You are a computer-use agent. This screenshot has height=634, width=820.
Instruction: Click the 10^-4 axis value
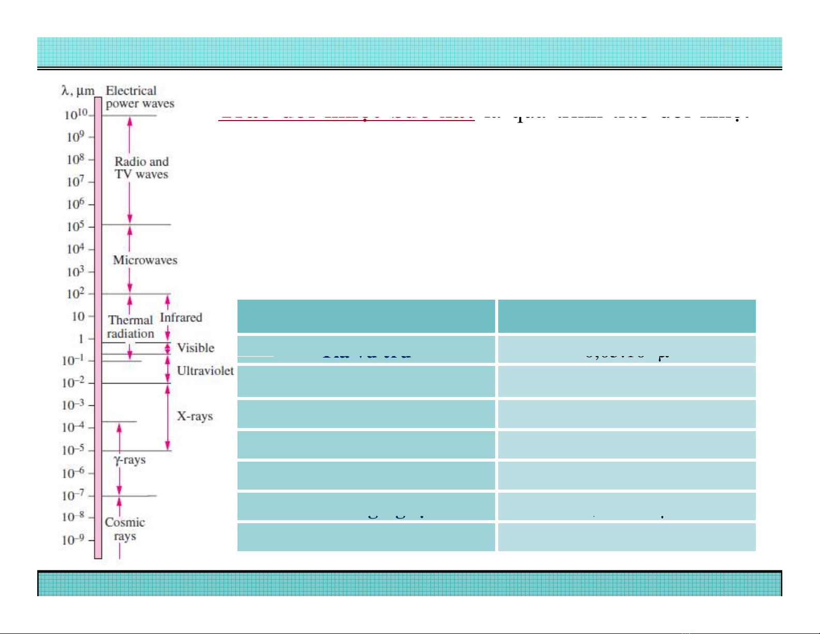pos(73,427)
